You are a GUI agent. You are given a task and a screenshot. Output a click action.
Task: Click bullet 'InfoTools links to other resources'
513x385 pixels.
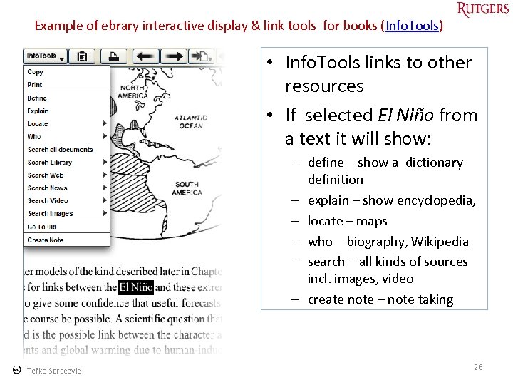378,74
